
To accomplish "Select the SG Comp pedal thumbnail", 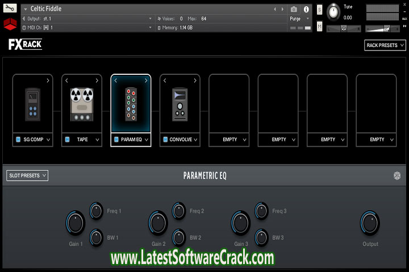I will point(33,104).
